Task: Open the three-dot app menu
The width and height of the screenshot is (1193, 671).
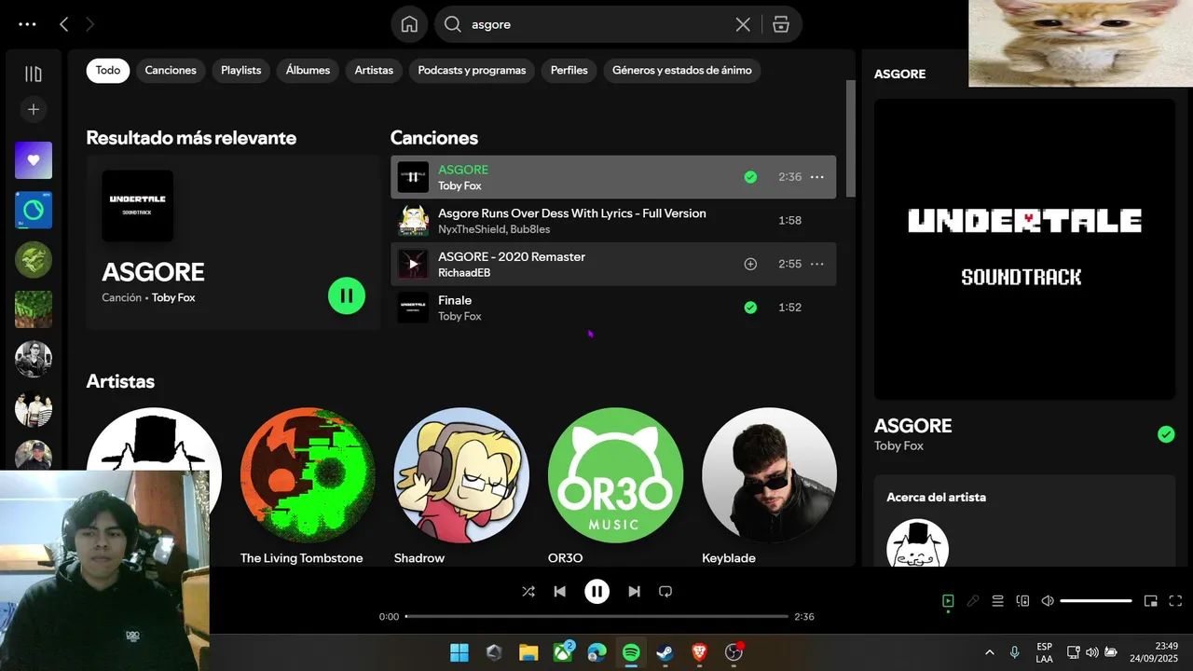Action: (27, 24)
